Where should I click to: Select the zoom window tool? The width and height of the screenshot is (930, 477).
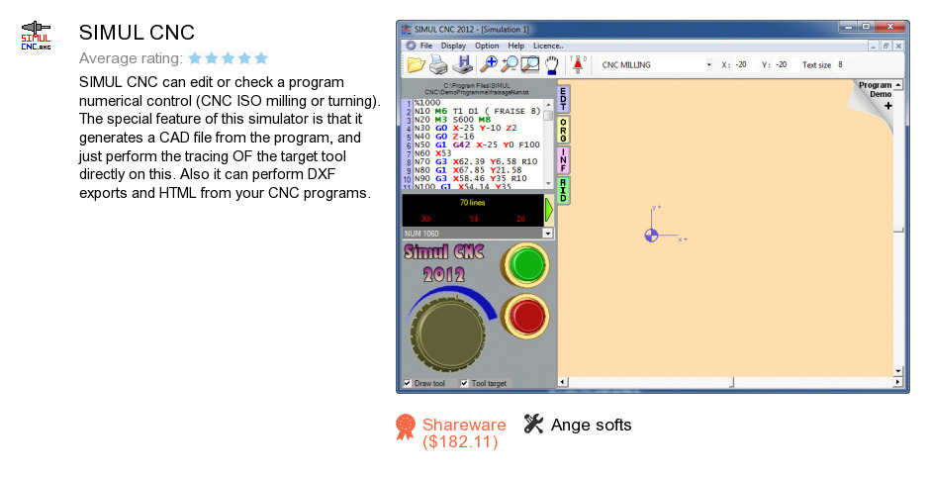529,64
